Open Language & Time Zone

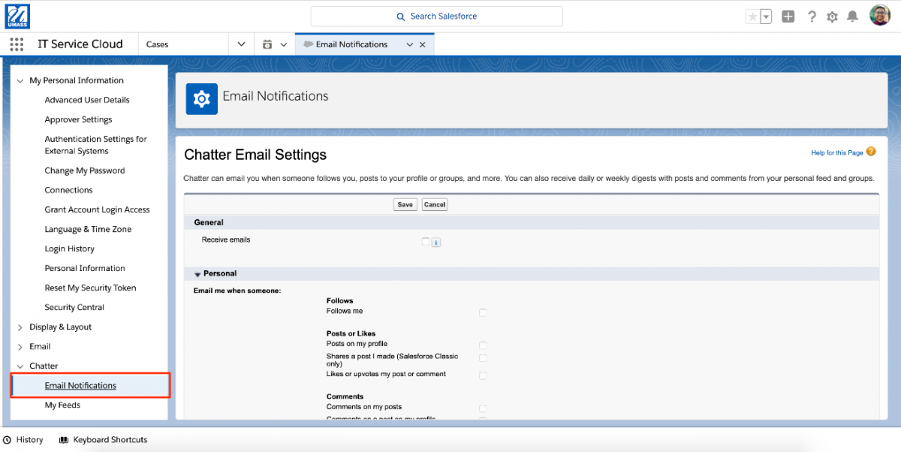(x=88, y=229)
